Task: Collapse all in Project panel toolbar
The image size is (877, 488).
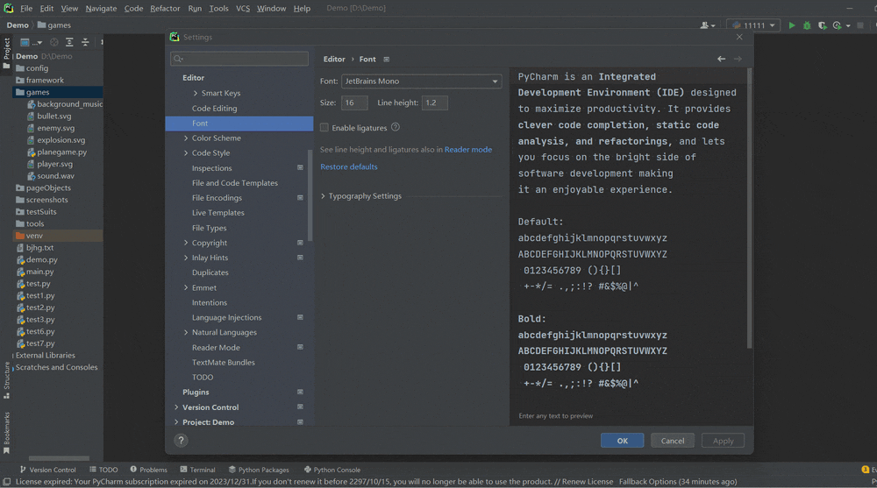Action: (x=85, y=42)
